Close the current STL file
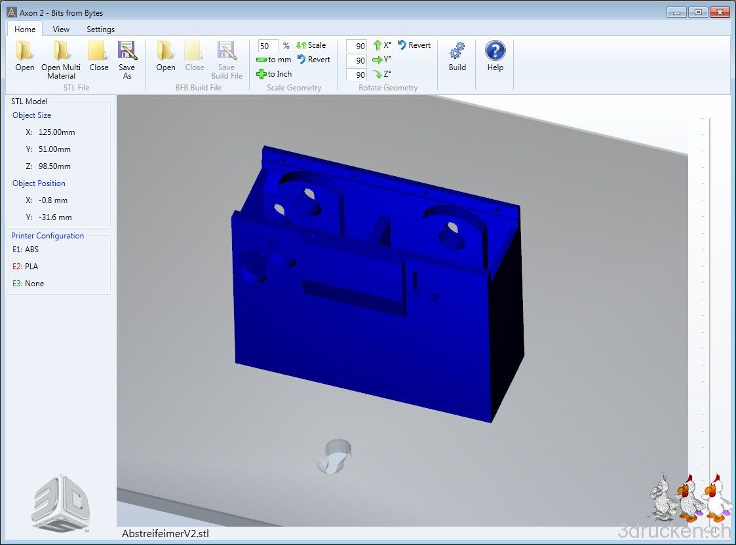 pyautogui.click(x=98, y=56)
